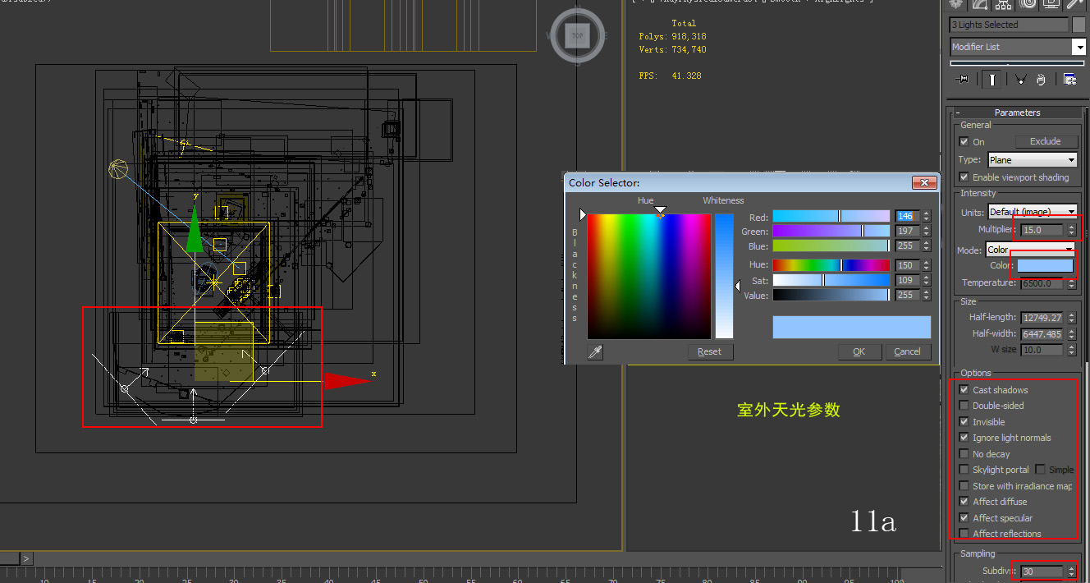Toggle Affect diffuse checkbox
The height and width of the screenshot is (583, 1090).
964,502
